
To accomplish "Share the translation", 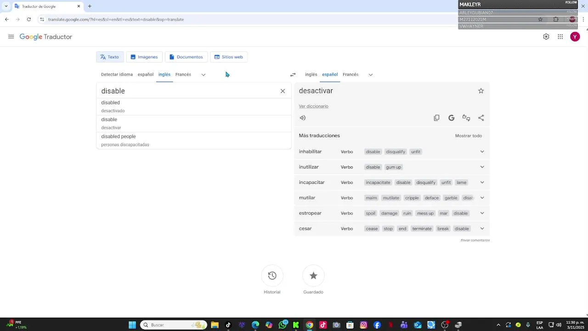I will tap(481, 118).
